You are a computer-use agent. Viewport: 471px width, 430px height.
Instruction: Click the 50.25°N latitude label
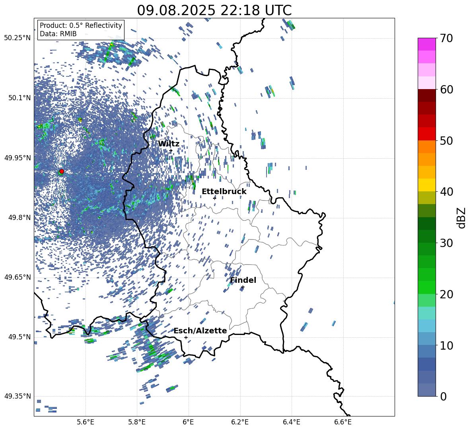coord(18,38)
